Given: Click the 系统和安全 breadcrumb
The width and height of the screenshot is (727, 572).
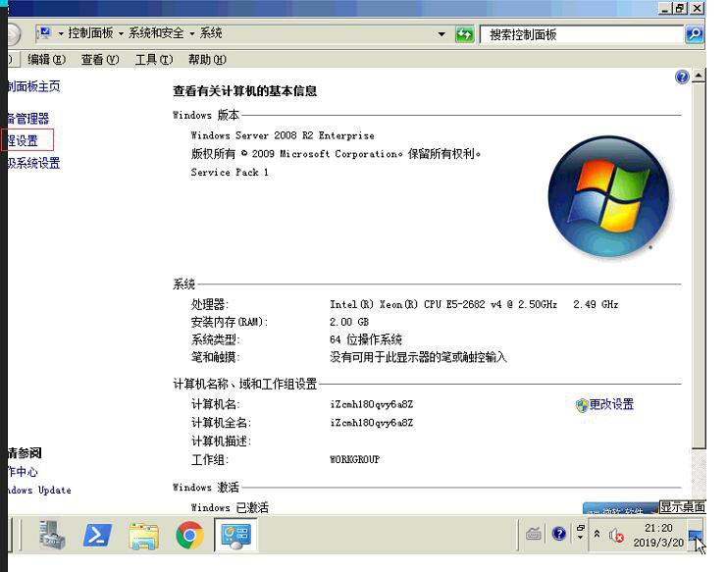Looking at the screenshot, I should (x=156, y=33).
